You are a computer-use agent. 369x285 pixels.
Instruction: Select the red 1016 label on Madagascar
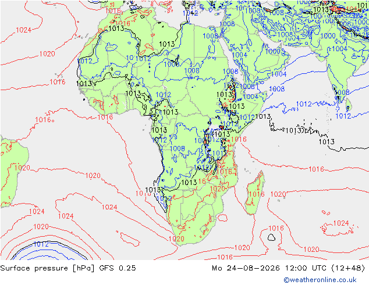(x=257, y=194)
